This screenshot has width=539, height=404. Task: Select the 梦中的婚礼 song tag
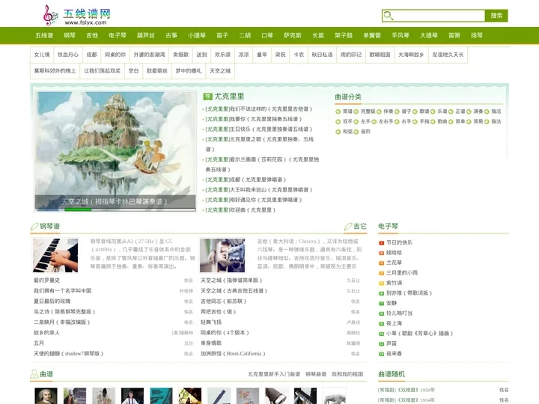189,71
